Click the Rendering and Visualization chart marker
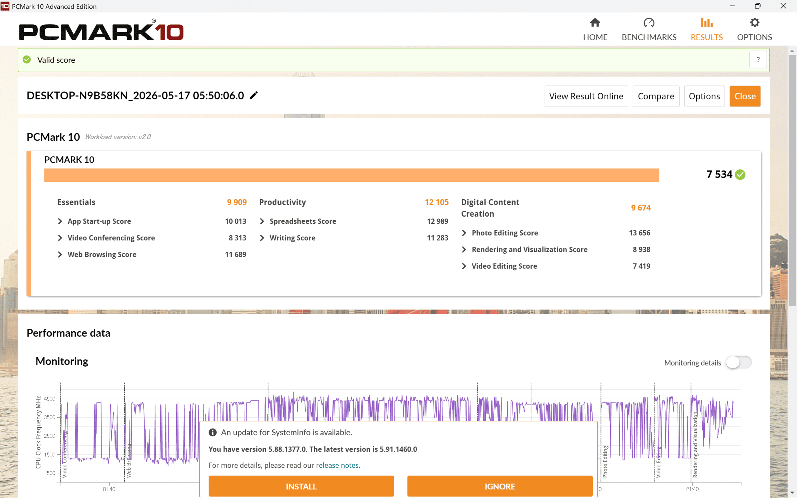Image resolution: width=797 pixels, height=498 pixels. [x=695, y=444]
